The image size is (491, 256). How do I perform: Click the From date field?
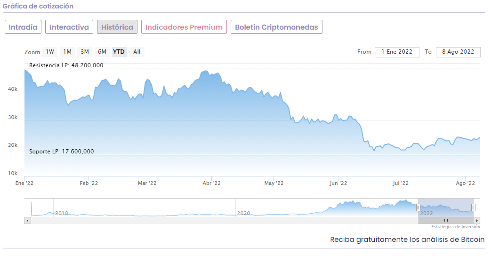tap(397, 52)
